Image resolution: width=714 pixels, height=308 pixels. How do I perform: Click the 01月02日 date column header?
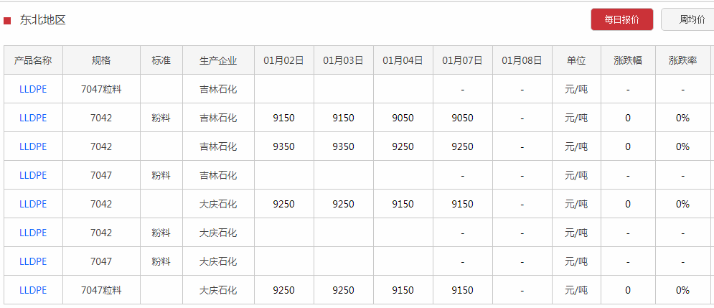(283, 60)
